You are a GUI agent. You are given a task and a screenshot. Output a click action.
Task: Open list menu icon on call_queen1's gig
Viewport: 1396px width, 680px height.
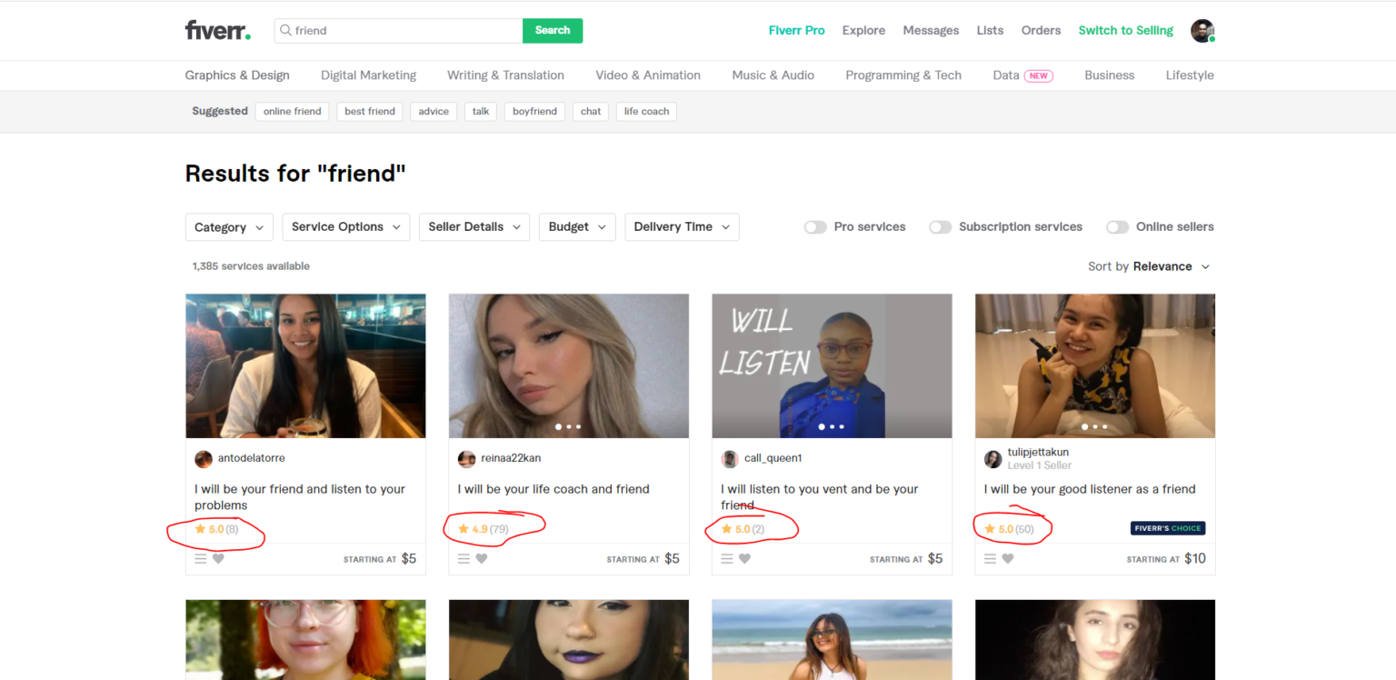pyautogui.click(x=727, y=558)
